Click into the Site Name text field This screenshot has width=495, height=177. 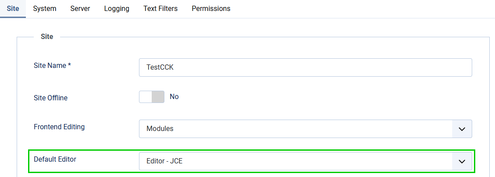tap(305, 67)
